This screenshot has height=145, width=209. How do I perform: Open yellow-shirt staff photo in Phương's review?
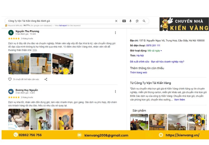[63, 64]
